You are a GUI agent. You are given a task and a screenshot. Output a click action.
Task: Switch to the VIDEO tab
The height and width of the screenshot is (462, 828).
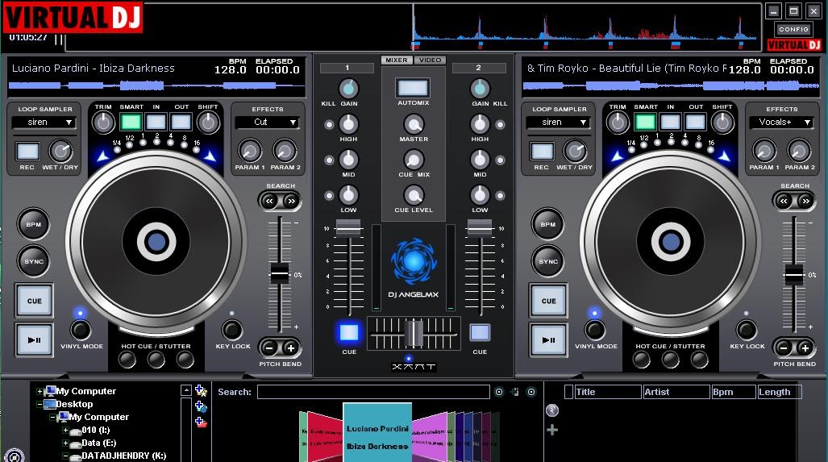[430, 60]
